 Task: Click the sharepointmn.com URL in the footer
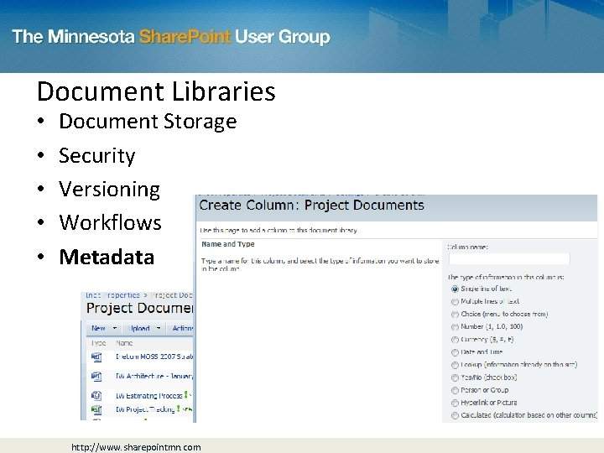[x=136, y=447]
